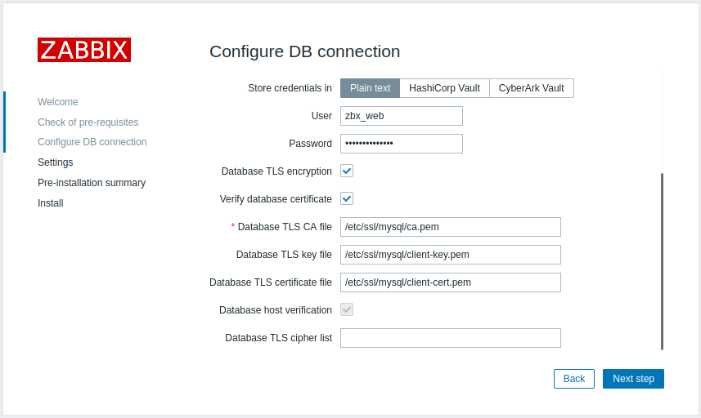Click the Password input field

point(402,144)
